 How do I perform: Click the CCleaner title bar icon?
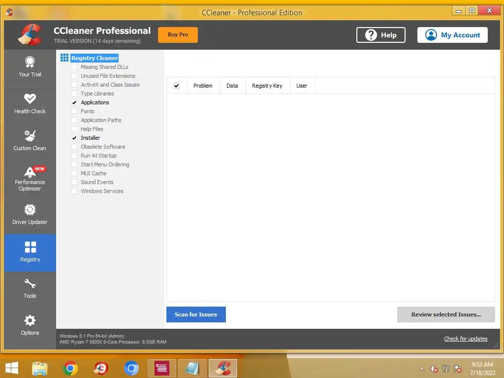(9, 12)
